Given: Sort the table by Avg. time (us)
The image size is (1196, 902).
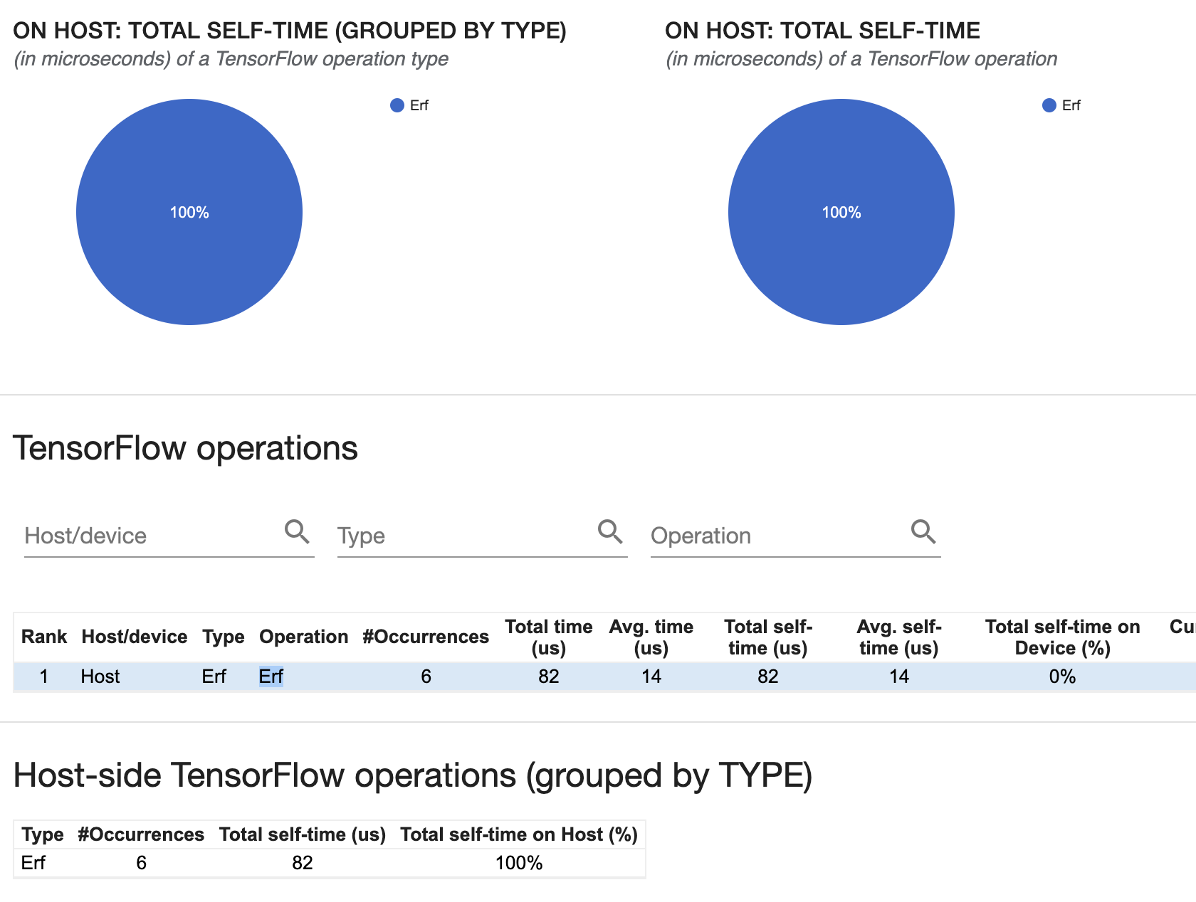Looking at the screenshot, I should 651,637.
